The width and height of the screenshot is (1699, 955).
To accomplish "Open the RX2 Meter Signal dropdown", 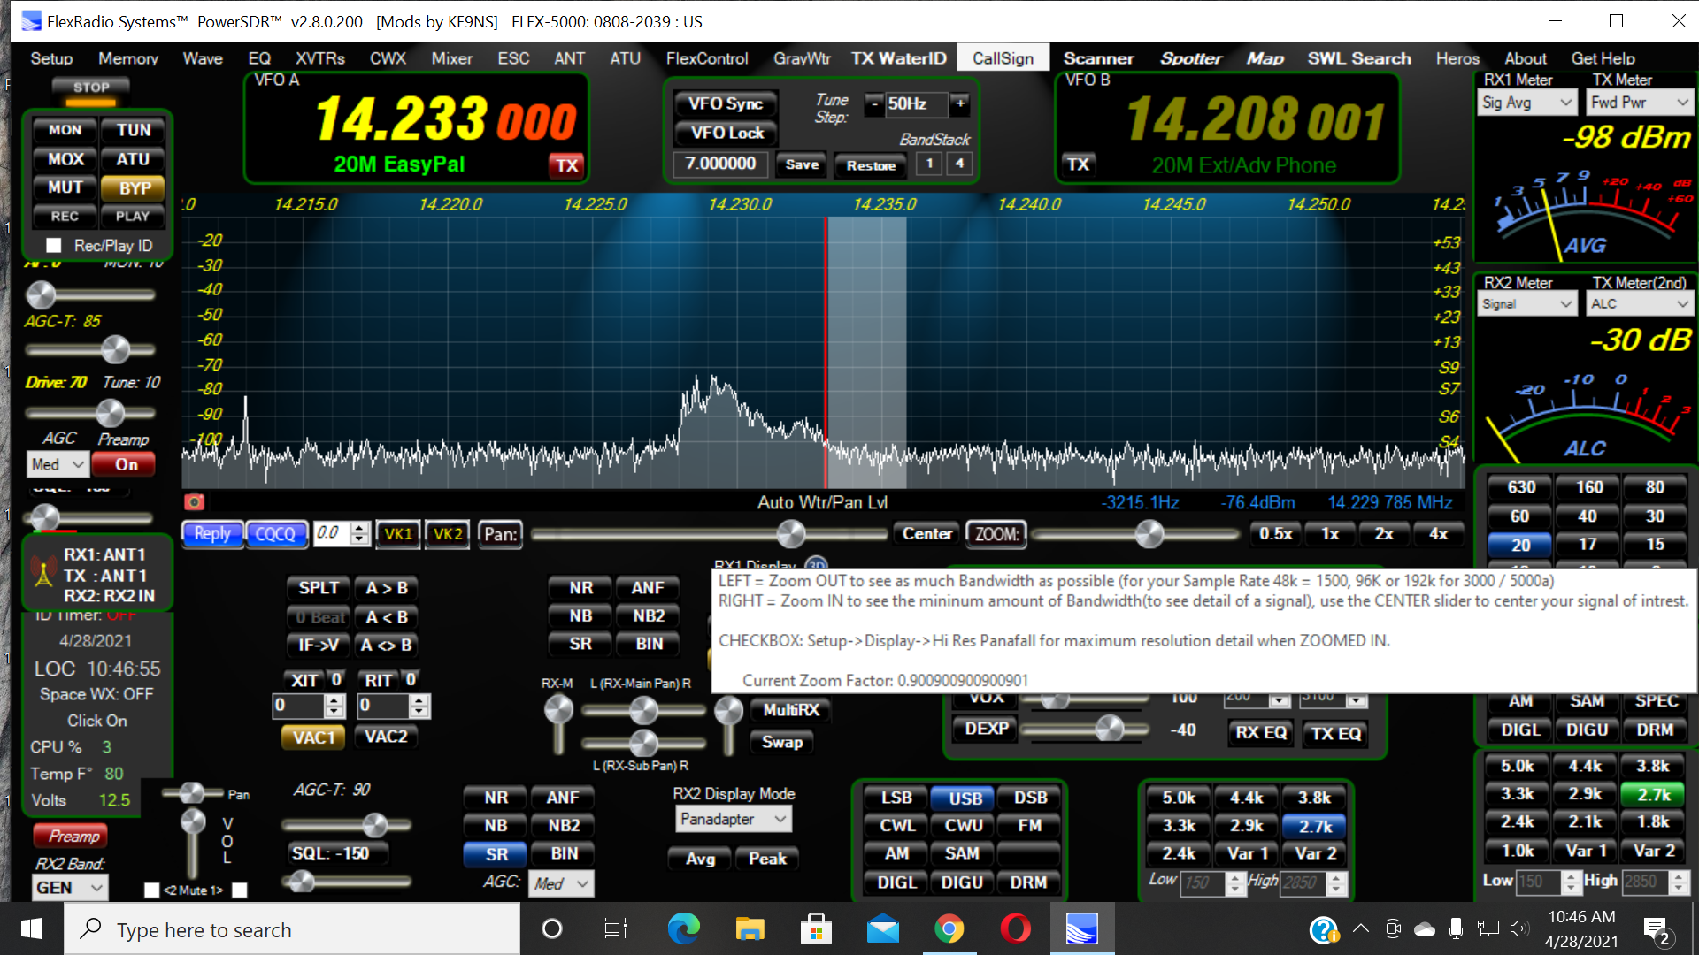I will pyautogui.click(x=1528, y=304).
